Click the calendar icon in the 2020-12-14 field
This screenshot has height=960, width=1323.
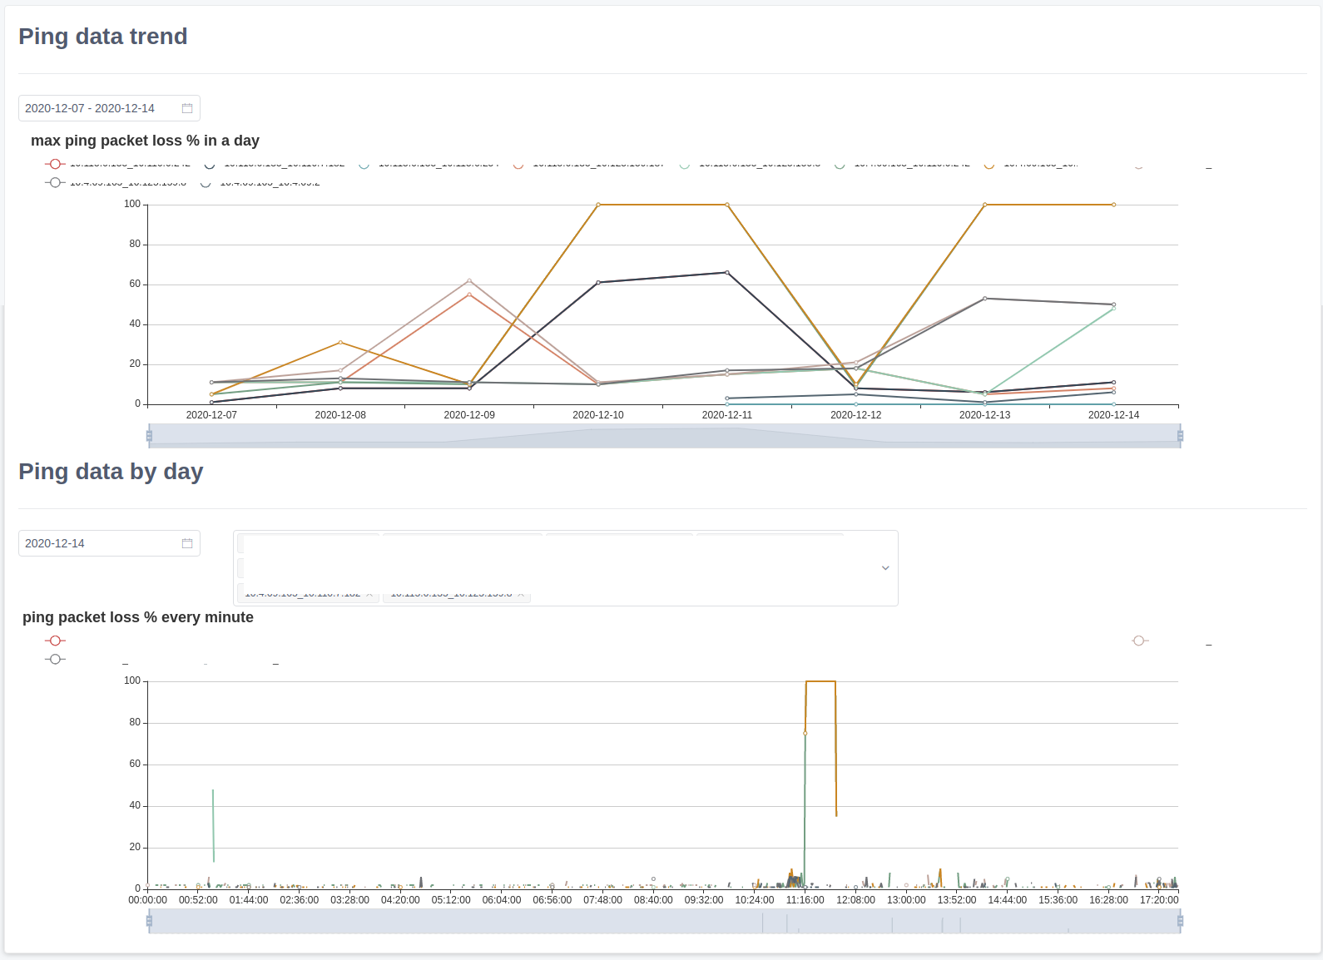coord(187,543)
